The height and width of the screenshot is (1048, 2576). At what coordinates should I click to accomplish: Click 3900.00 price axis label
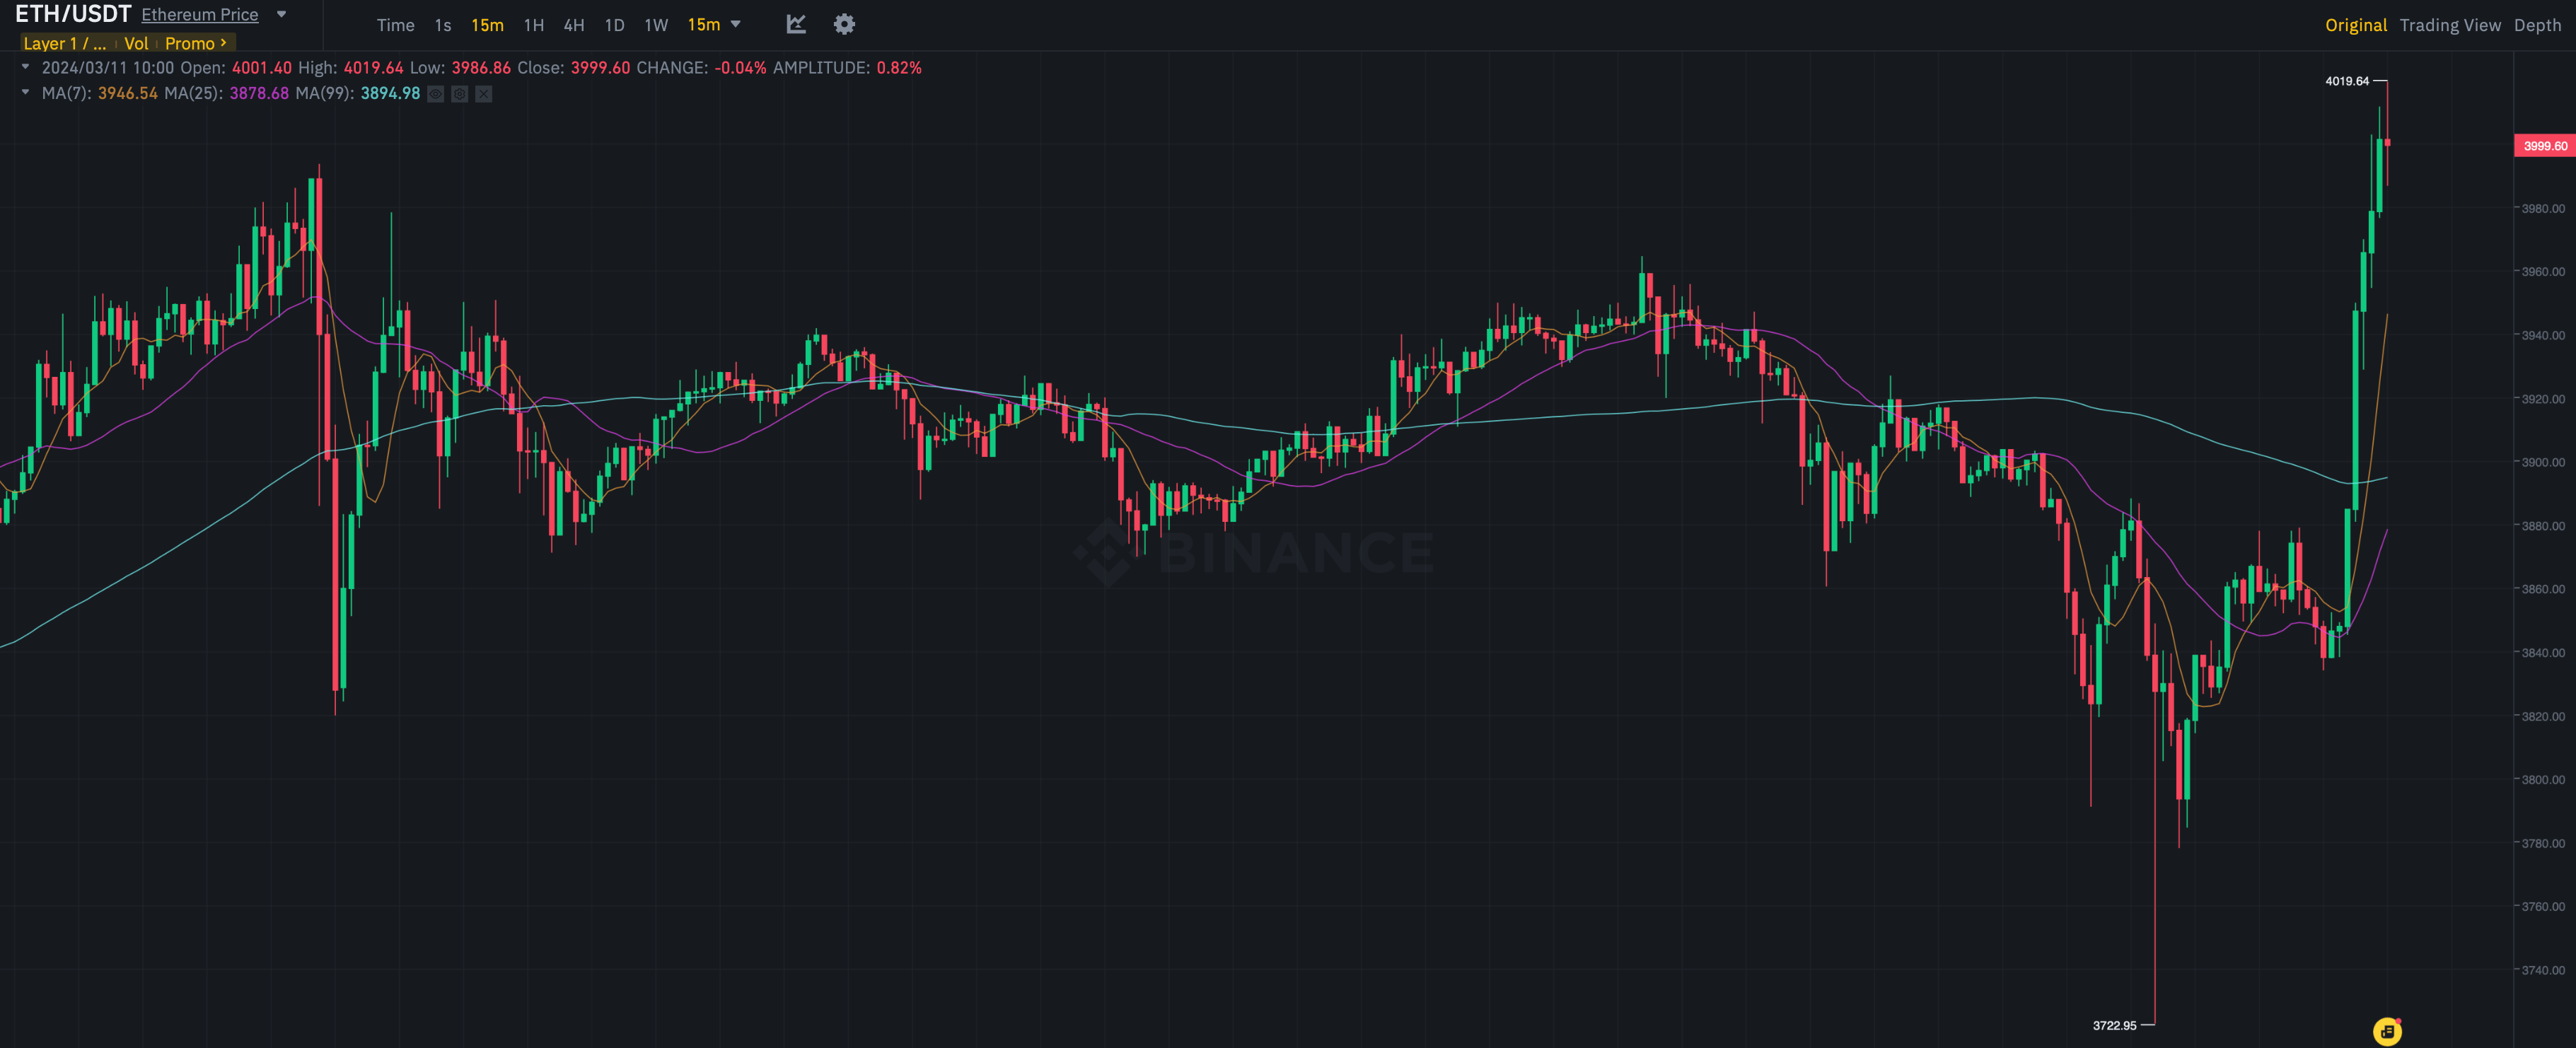click(2543, 462)
